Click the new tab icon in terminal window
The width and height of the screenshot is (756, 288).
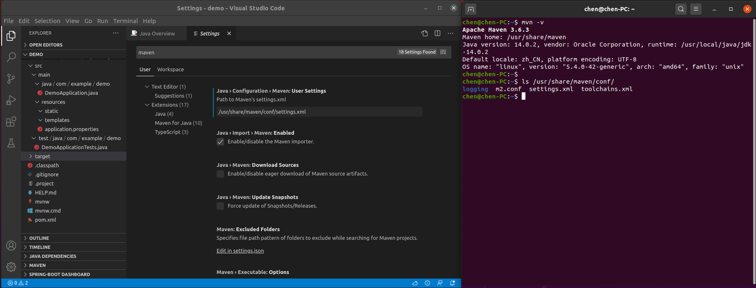471,9
